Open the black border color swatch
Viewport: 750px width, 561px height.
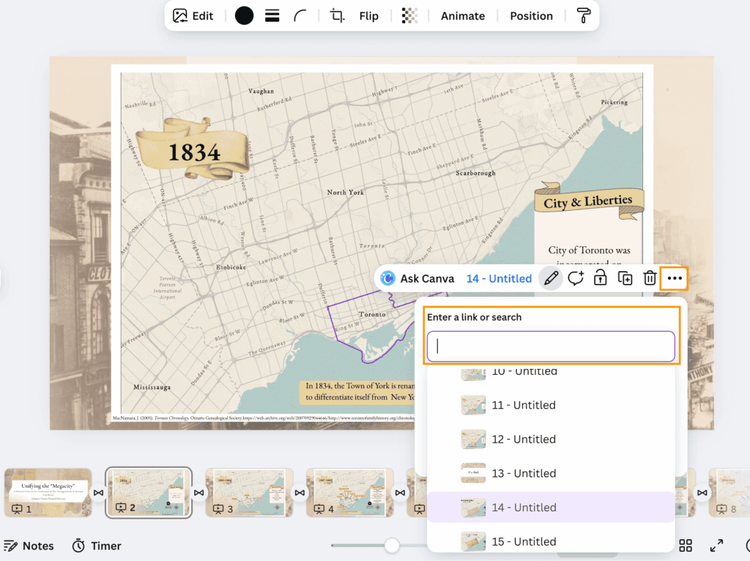click(244, 16)
